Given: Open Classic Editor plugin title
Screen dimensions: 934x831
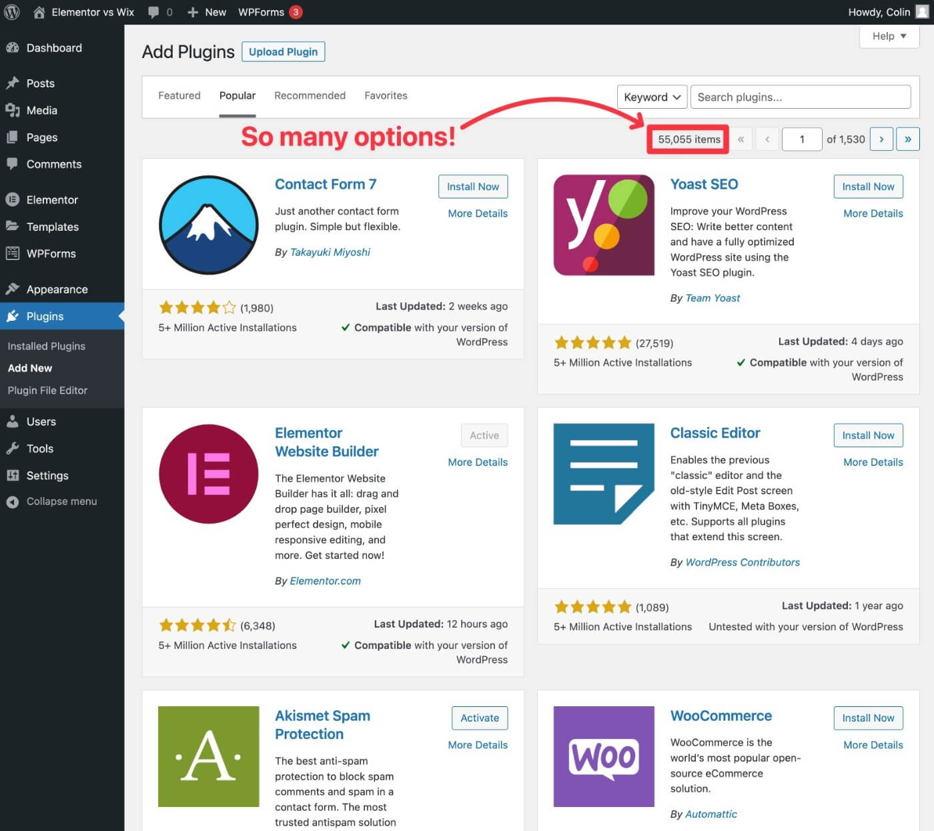Looking at the screenshot, I should (x=715, y=433).
